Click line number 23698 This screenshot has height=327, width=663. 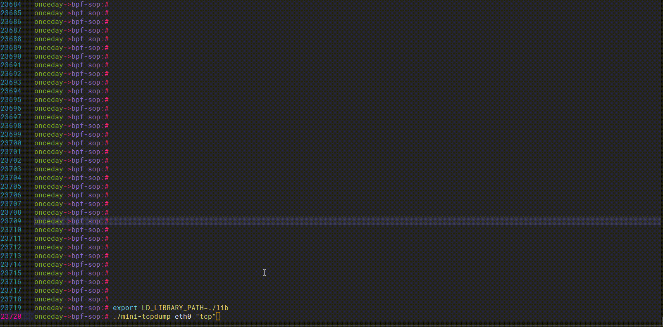pyautogui.click(x=11, y=126)
